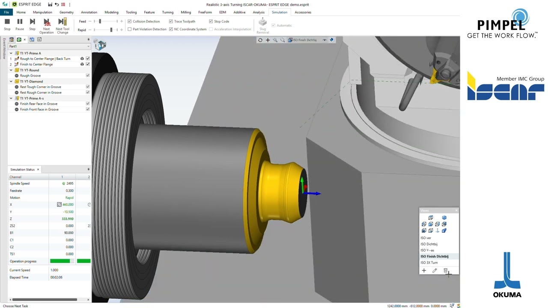Uncheck Trace Toolpath option

click(171, 21)
